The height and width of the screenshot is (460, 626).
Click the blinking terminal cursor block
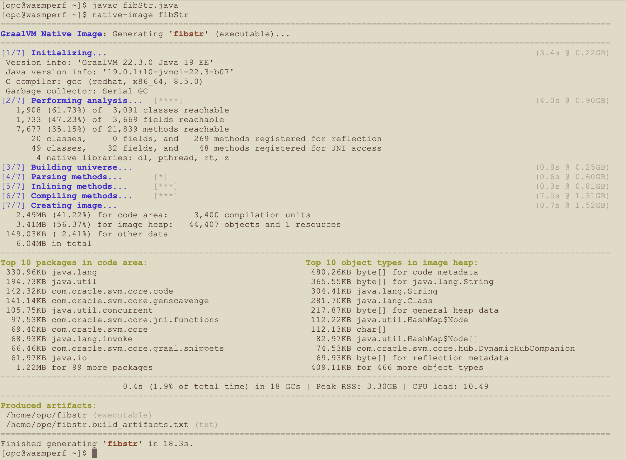point(96,453)
